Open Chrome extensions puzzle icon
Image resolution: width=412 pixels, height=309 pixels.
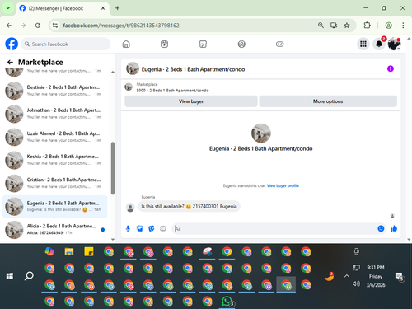pyautogui.click(x=367, y=26)
